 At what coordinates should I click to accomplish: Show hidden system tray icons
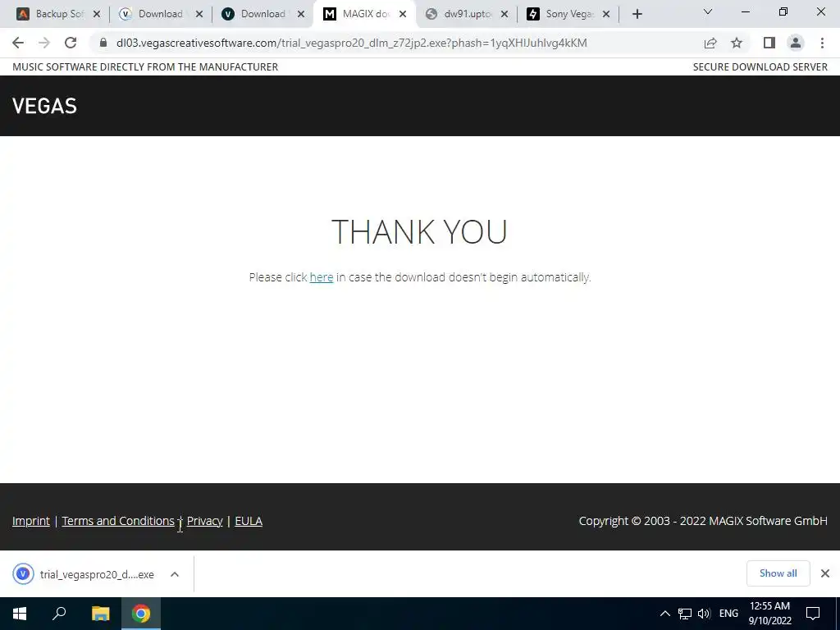[664, 614]
